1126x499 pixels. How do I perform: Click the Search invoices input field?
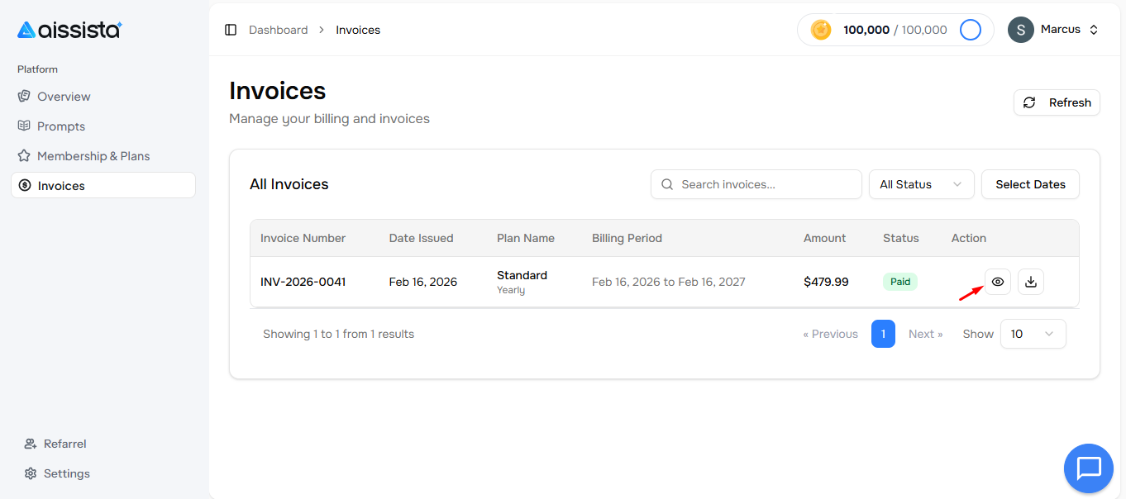click(765, 184)
